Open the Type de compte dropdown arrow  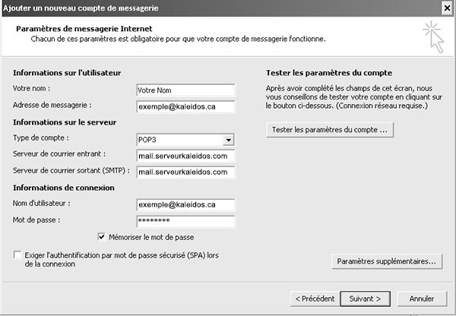click(229, 140)
